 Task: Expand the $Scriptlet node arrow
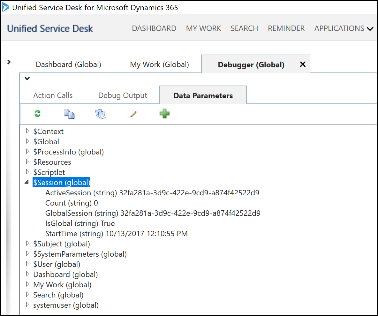click(27, 172)
